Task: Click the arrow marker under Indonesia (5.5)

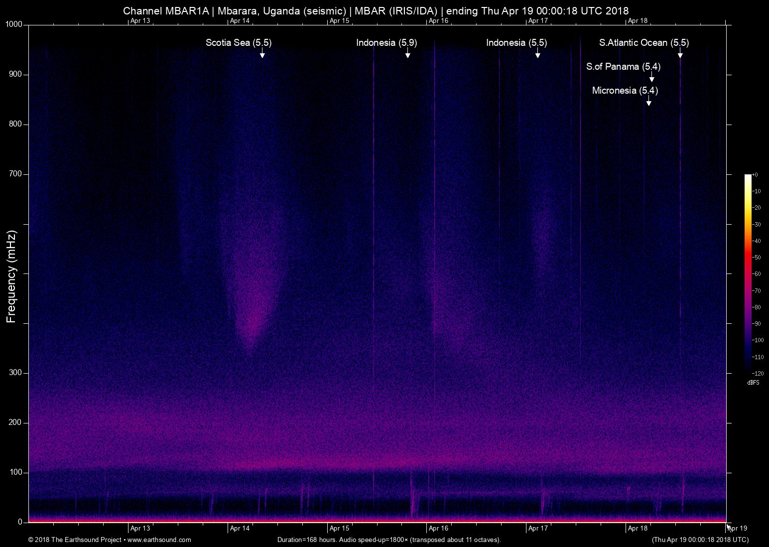Action: point(537,53)
